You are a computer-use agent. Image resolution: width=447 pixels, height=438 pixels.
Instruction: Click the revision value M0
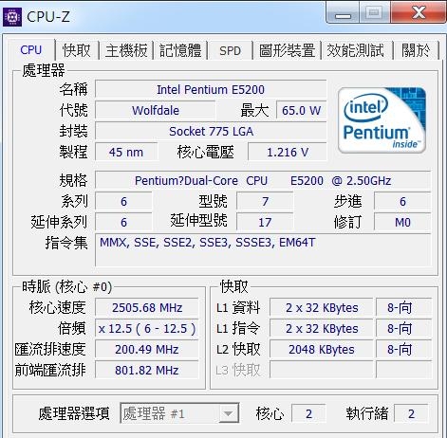(402, 222)
